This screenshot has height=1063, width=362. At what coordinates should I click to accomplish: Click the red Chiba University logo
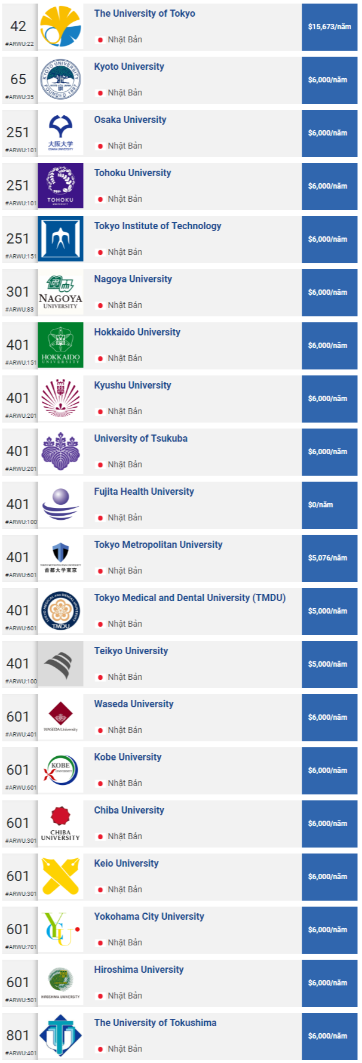(x=60, y=824)
